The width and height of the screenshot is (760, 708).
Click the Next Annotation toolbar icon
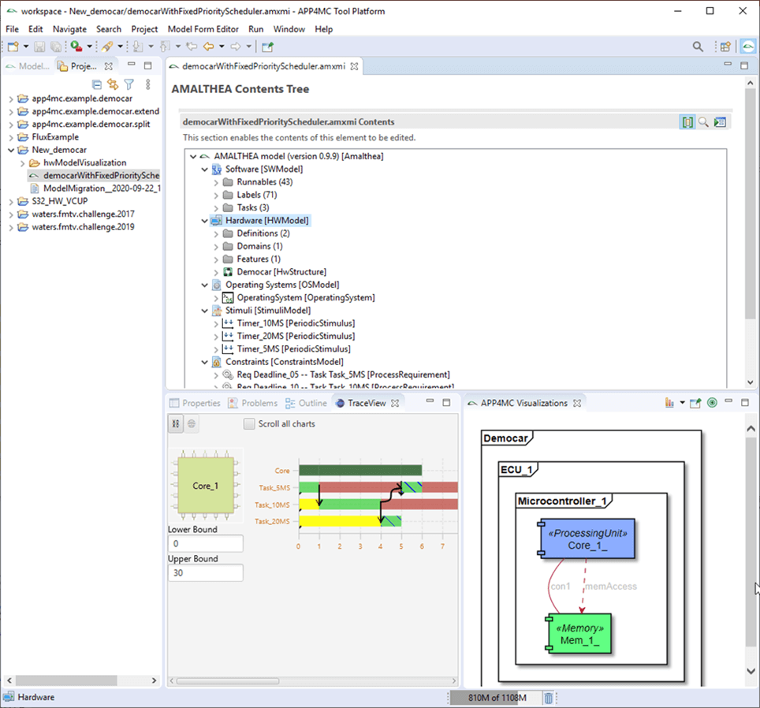point(138,47)
